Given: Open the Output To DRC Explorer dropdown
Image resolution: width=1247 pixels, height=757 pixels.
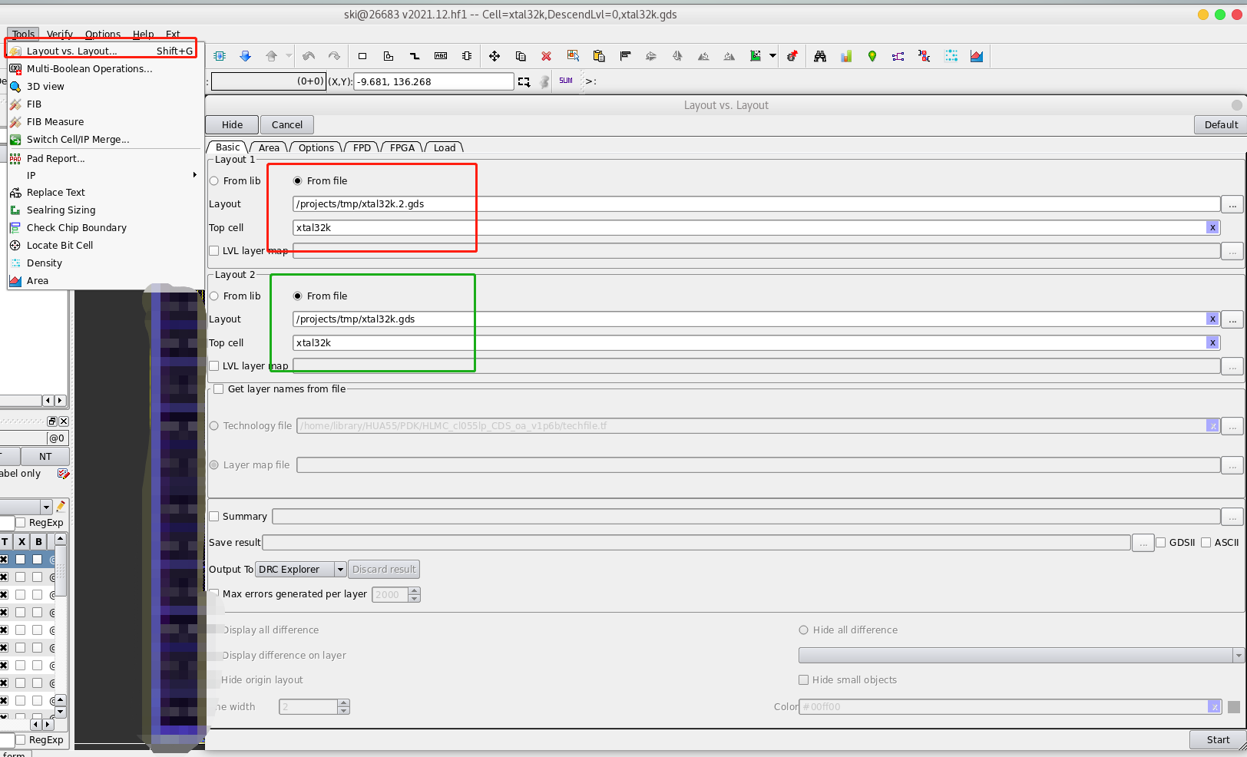Looking at the screenshot, I should [340, 569].
